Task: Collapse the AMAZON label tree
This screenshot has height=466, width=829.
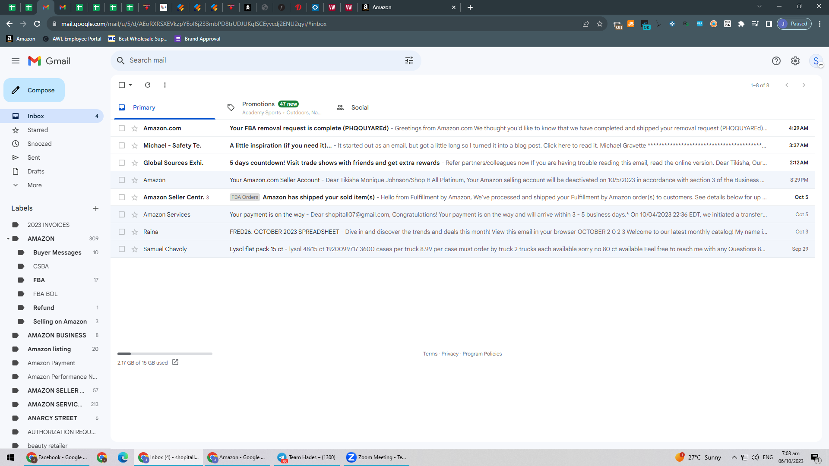Action: 8,239
